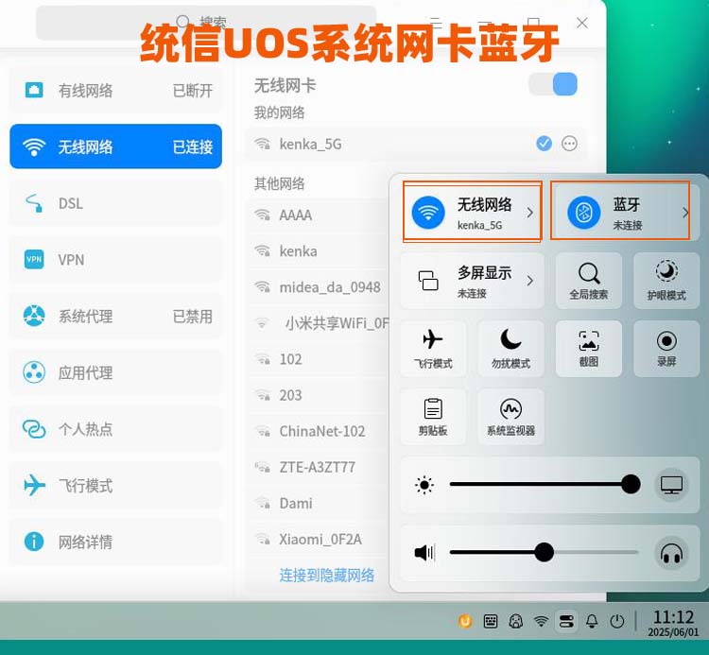
Task: Expand 无线网络 chevron in quick panel
Action: pyautogui.click(x=530, y=213)
